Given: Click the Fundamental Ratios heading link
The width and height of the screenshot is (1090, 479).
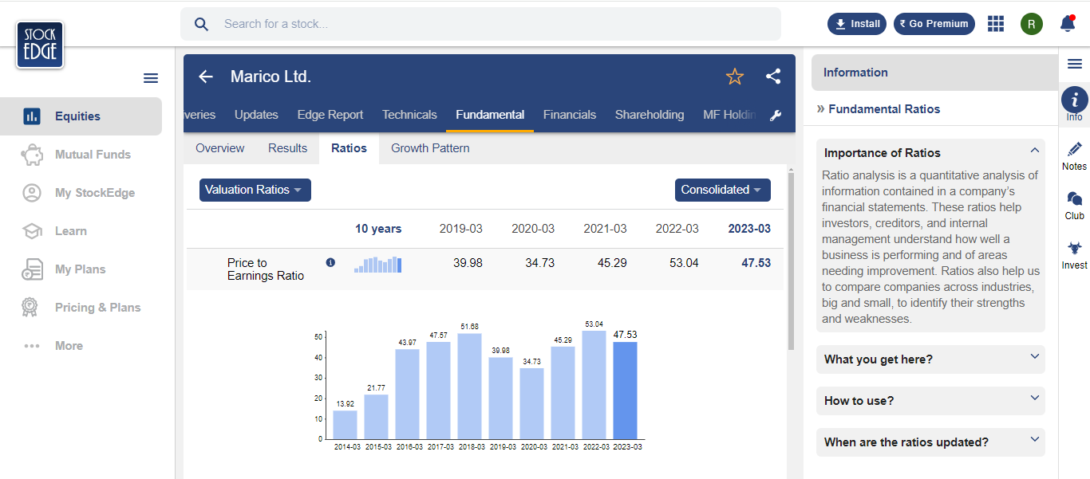Looking at the screenshot, I should [884, 109].
